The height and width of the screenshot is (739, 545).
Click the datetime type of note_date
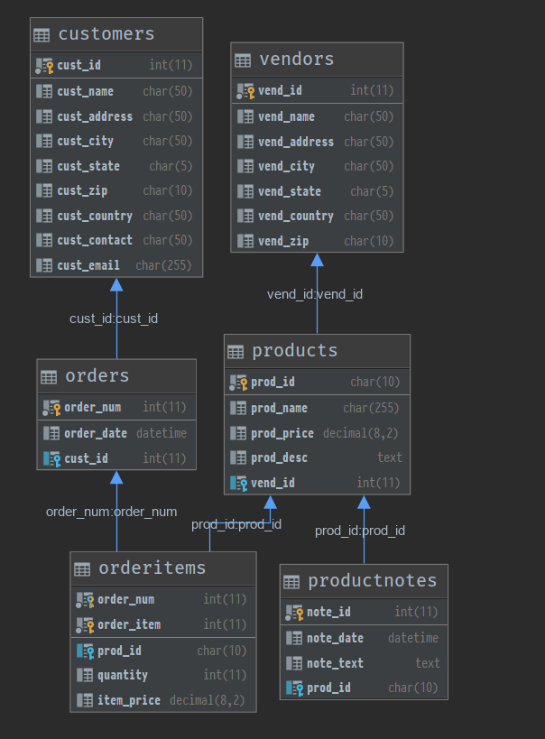pos(413,638)
